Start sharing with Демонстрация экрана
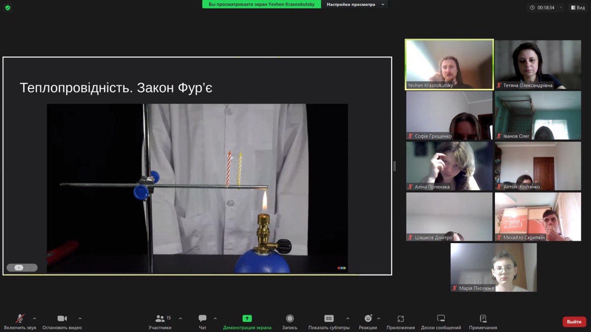Image resolution: width=591 pixels, height=332 pixels. tap(247, 322)
